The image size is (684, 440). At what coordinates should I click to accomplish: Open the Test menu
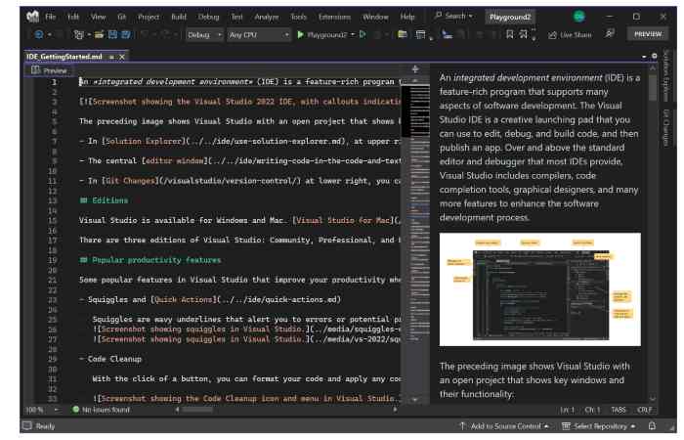point(236,17)
